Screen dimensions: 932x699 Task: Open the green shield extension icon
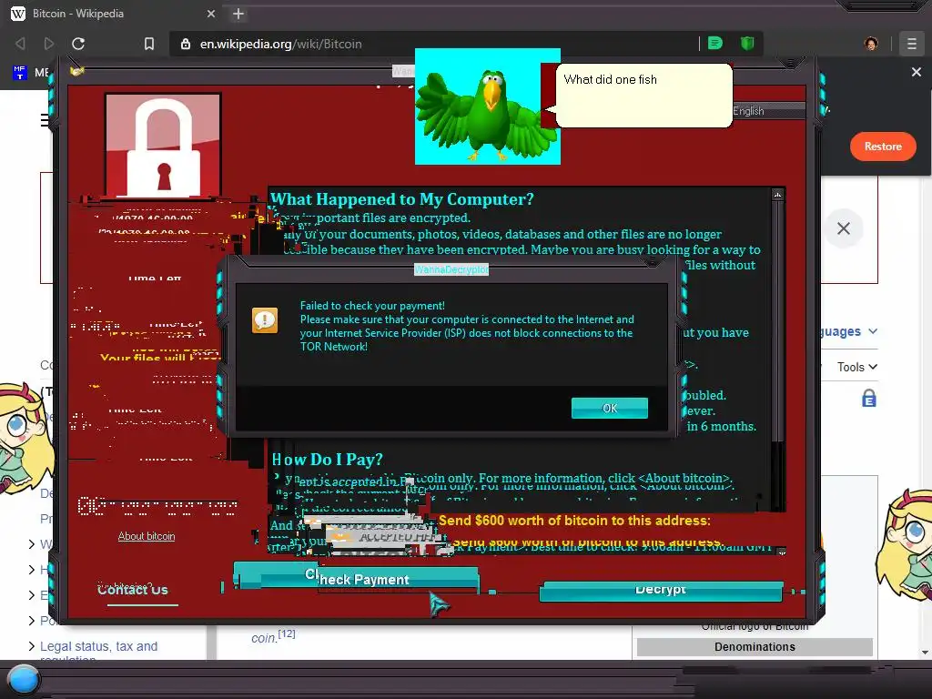[x=747, y=44]
